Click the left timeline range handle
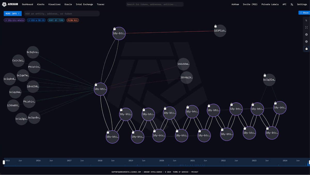 pos(4,162)
